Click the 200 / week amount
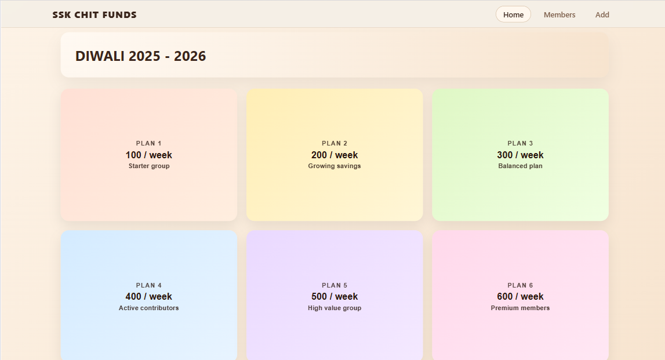 coord(335,155)
